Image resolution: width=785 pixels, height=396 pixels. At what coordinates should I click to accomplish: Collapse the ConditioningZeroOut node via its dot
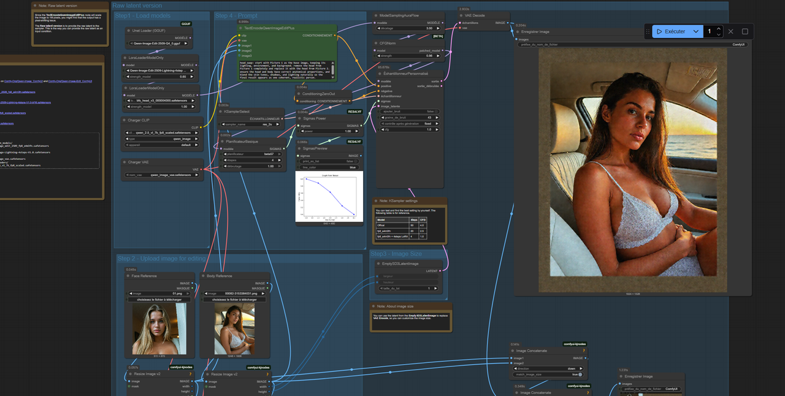299,94
